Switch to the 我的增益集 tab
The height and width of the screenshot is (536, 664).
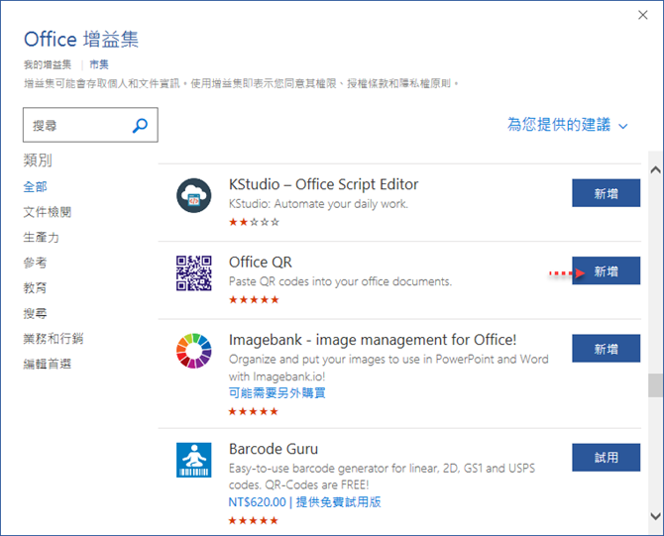pyautogui.click(x=48, y=64)
